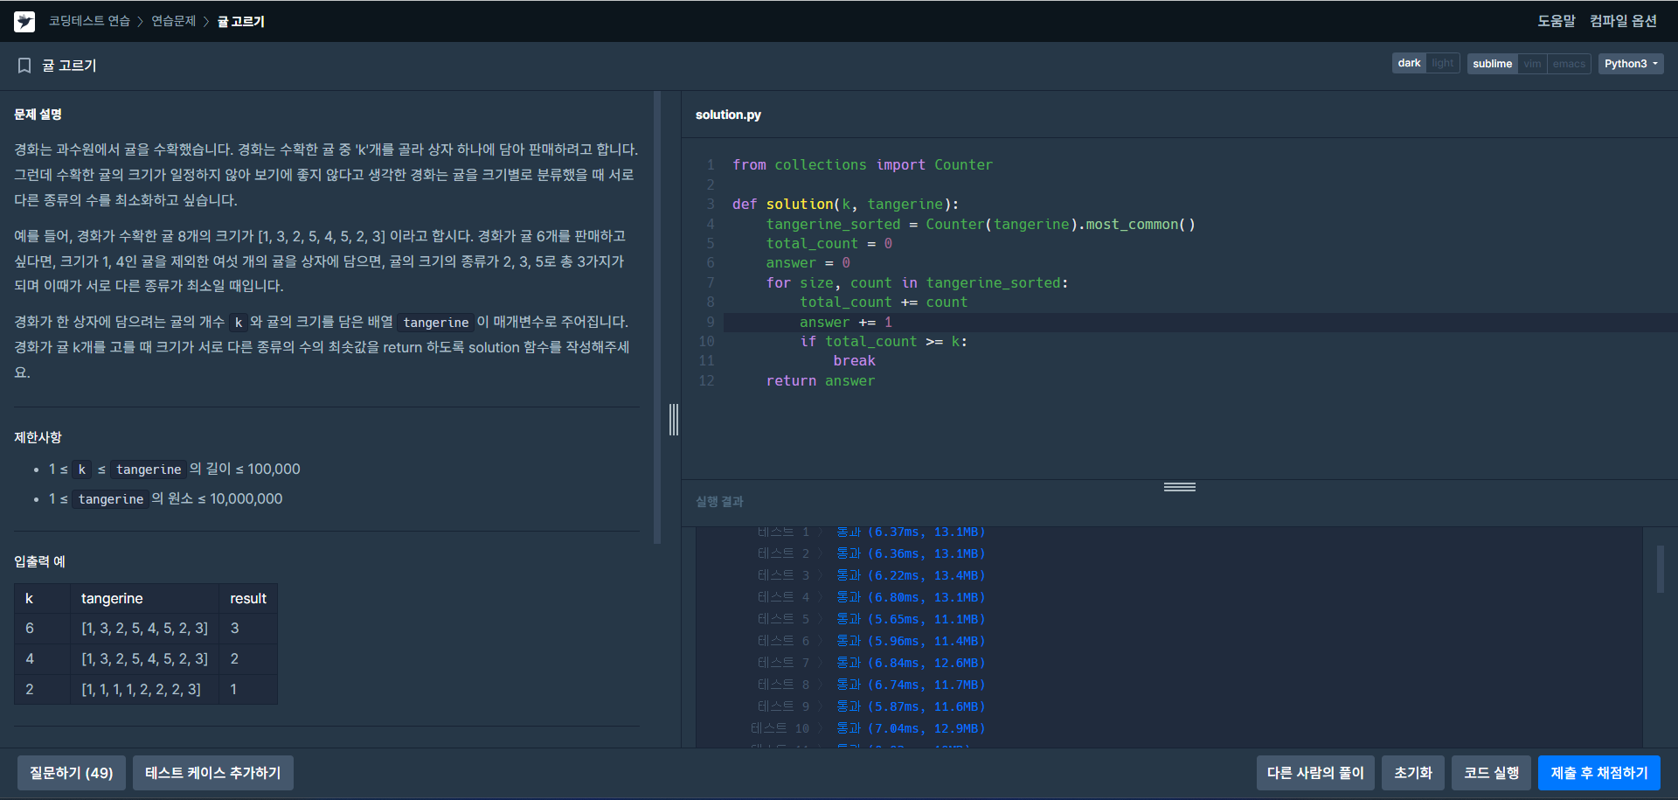
Task: Click the 질문하기 (49) button
Action: 72,773
